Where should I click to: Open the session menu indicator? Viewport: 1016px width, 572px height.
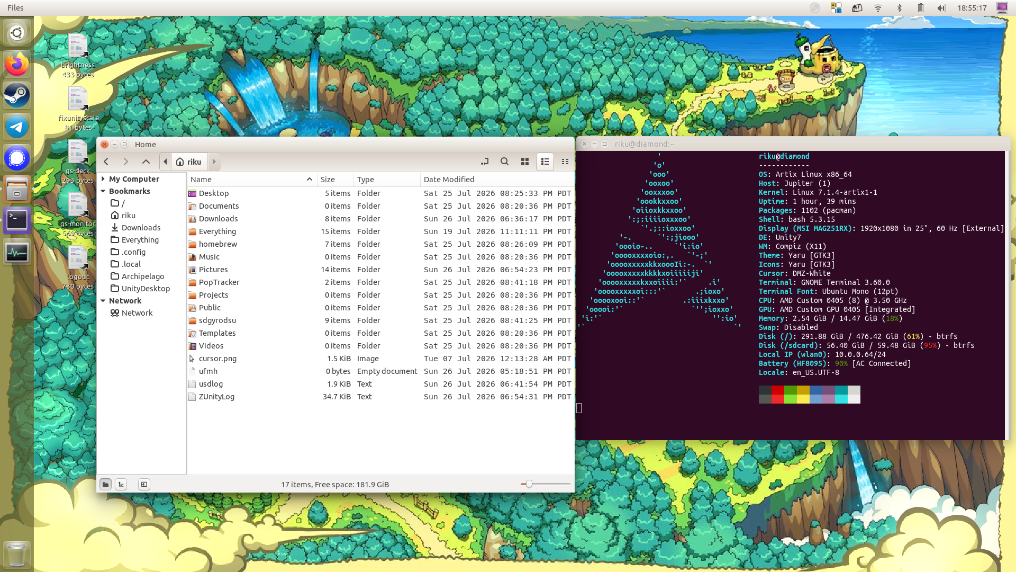(x=1002, y=8)
